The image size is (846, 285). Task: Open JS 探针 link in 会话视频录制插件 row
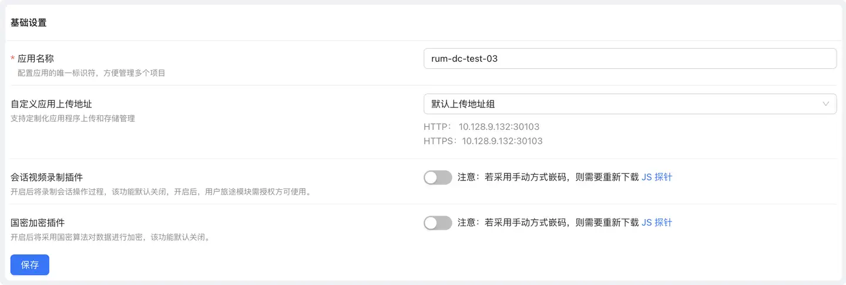(656, 177)
